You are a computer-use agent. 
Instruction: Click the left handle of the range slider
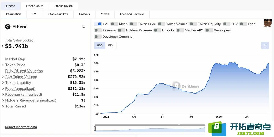95,129
